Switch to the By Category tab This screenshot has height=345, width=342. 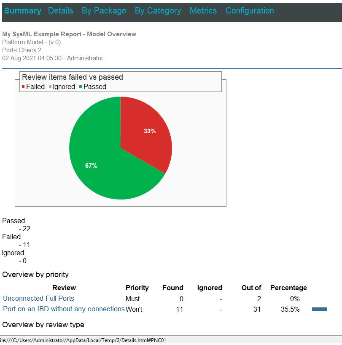point(158,11)
